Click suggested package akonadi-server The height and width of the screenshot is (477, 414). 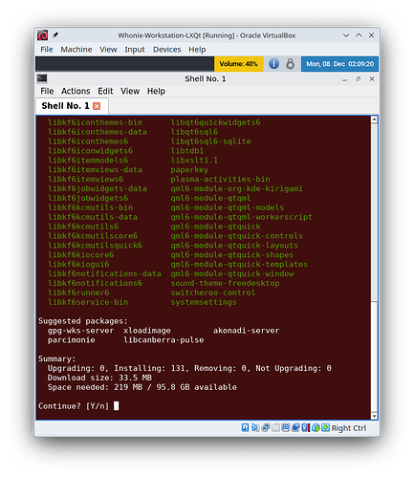(246, 331)
